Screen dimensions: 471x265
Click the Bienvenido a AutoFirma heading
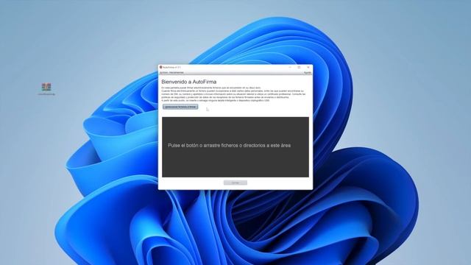pyautogui.click(x=188, y=82)
